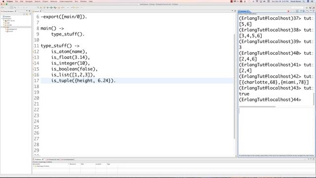Click the code 'is_float(3.14),'
Image resolution: width=316 pixels, height=178 pixels.
coord(70,57)
